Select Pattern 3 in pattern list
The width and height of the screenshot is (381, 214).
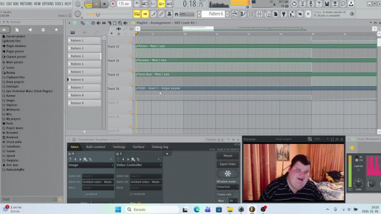(85, 56)
